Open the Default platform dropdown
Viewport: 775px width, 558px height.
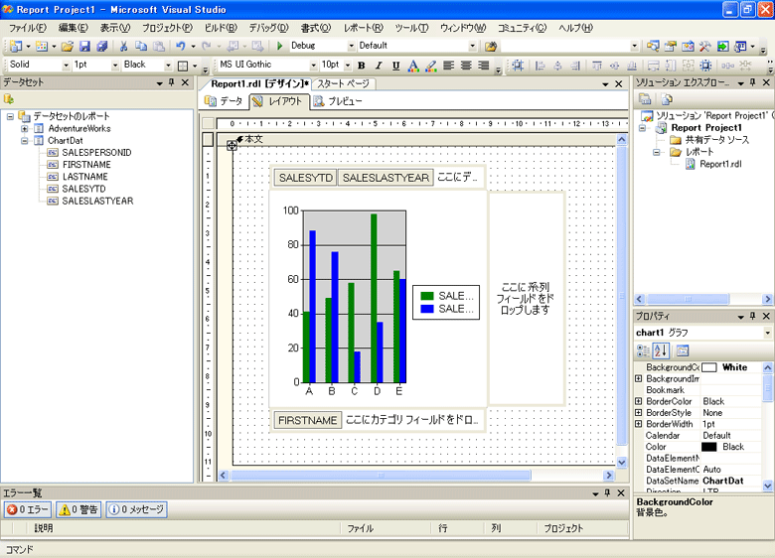(x=473, y=46)
